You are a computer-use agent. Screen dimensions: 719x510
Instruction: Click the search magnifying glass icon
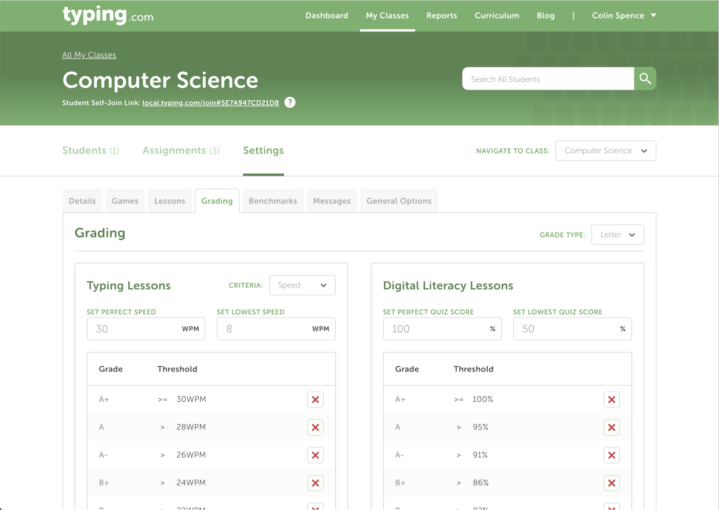click(x=645, y=78)
